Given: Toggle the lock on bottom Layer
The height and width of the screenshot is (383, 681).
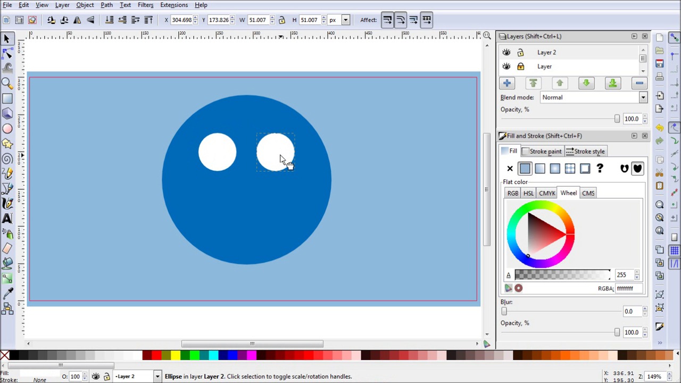Looking at the screenshot, I should click(x=520, y=66).
